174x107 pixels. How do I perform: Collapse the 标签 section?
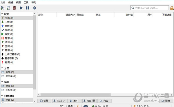coord(2,82)
